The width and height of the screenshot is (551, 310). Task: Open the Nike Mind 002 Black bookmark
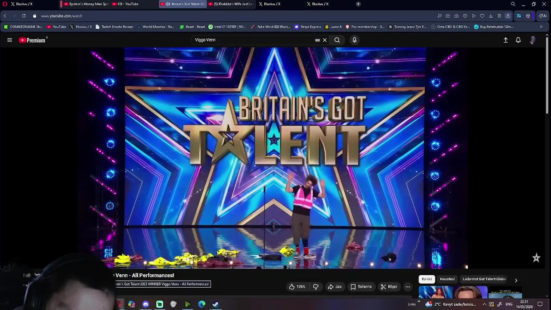coord(271,27)
